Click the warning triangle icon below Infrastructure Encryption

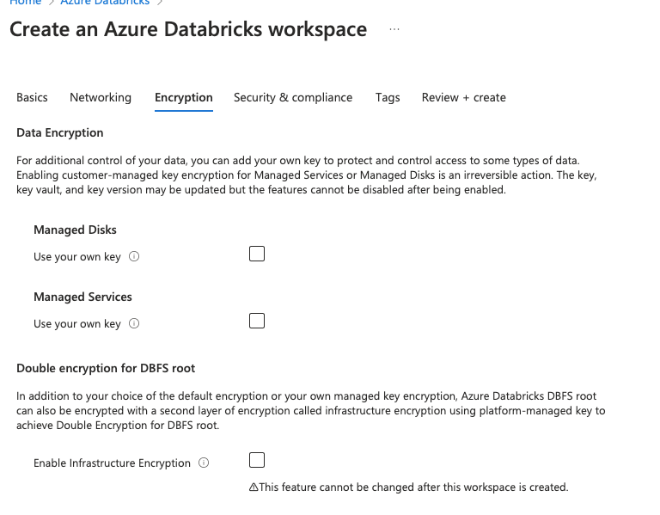254,487
